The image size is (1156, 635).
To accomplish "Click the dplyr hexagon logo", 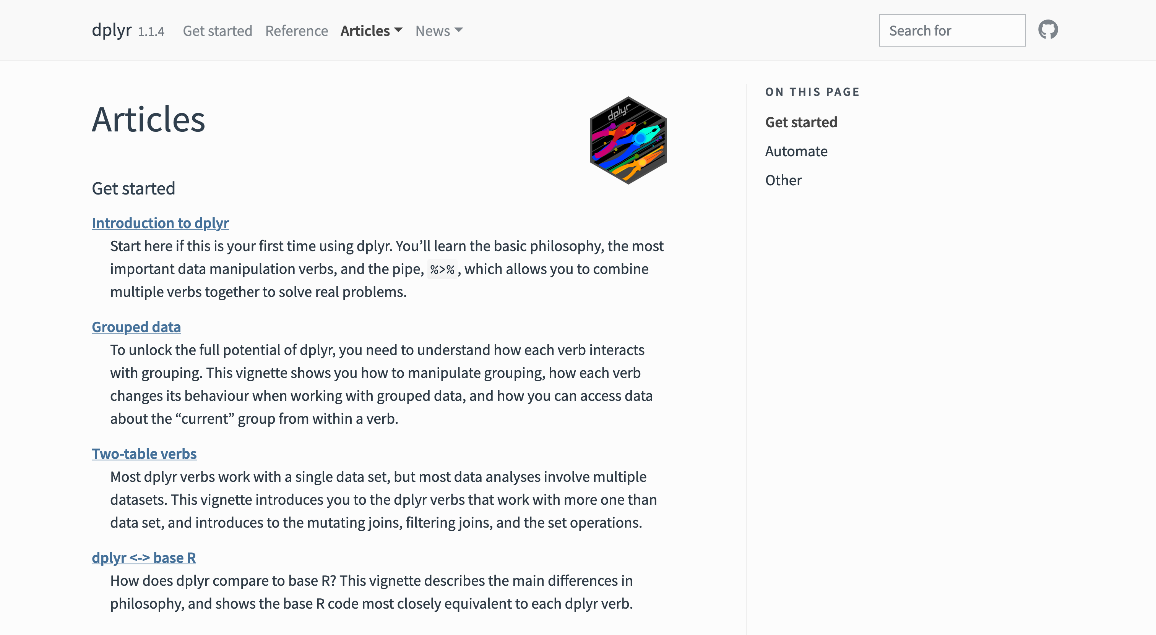I will tap(628, 140).
